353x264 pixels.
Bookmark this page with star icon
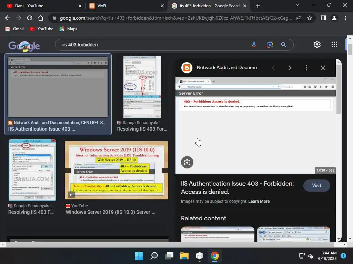(x=310, y=18)
